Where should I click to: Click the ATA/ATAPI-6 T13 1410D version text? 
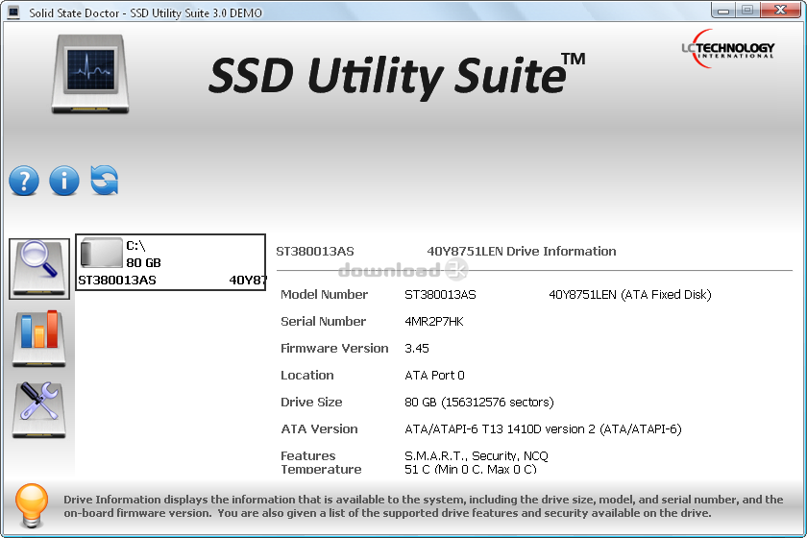[543, 428]
